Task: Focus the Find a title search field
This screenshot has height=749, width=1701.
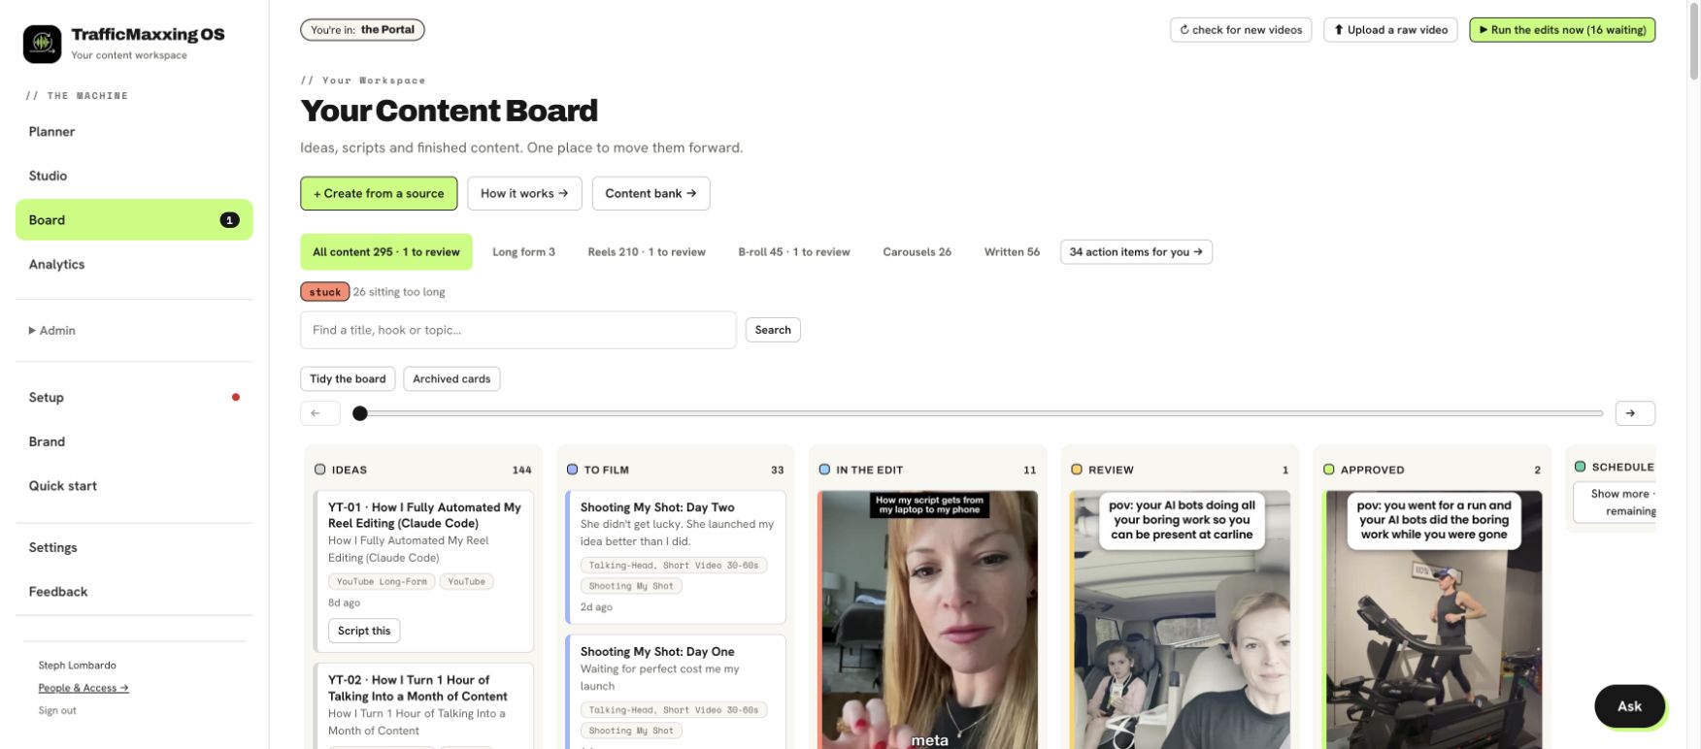Action: tap(518, 330)
